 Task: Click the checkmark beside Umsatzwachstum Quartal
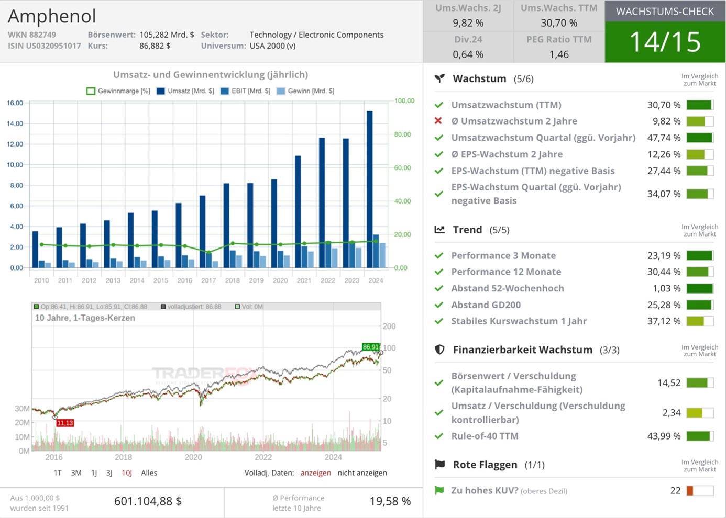click(439, 138)
